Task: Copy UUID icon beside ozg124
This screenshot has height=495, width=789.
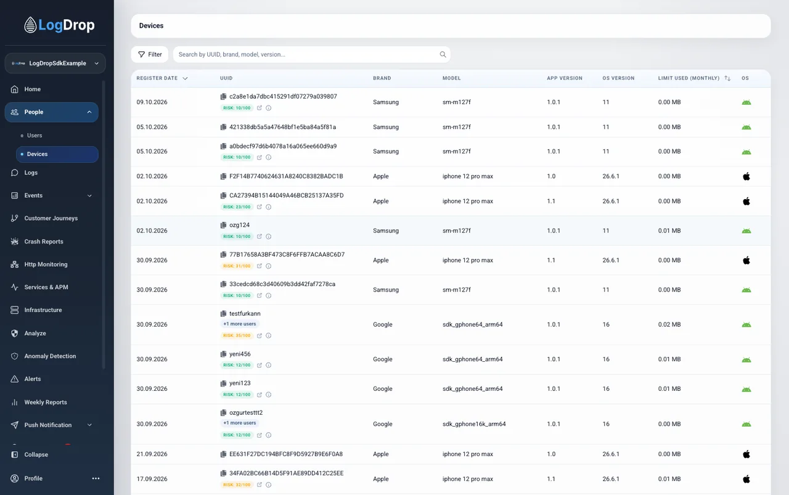Action: (x=223, y=225)
